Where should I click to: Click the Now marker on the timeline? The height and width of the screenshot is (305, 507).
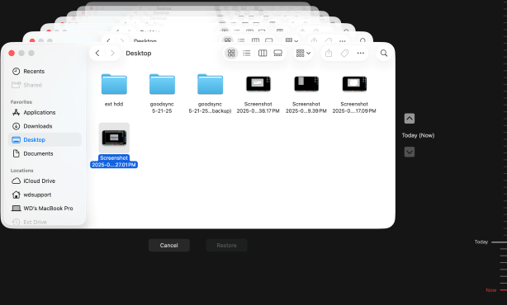[490, 290]
